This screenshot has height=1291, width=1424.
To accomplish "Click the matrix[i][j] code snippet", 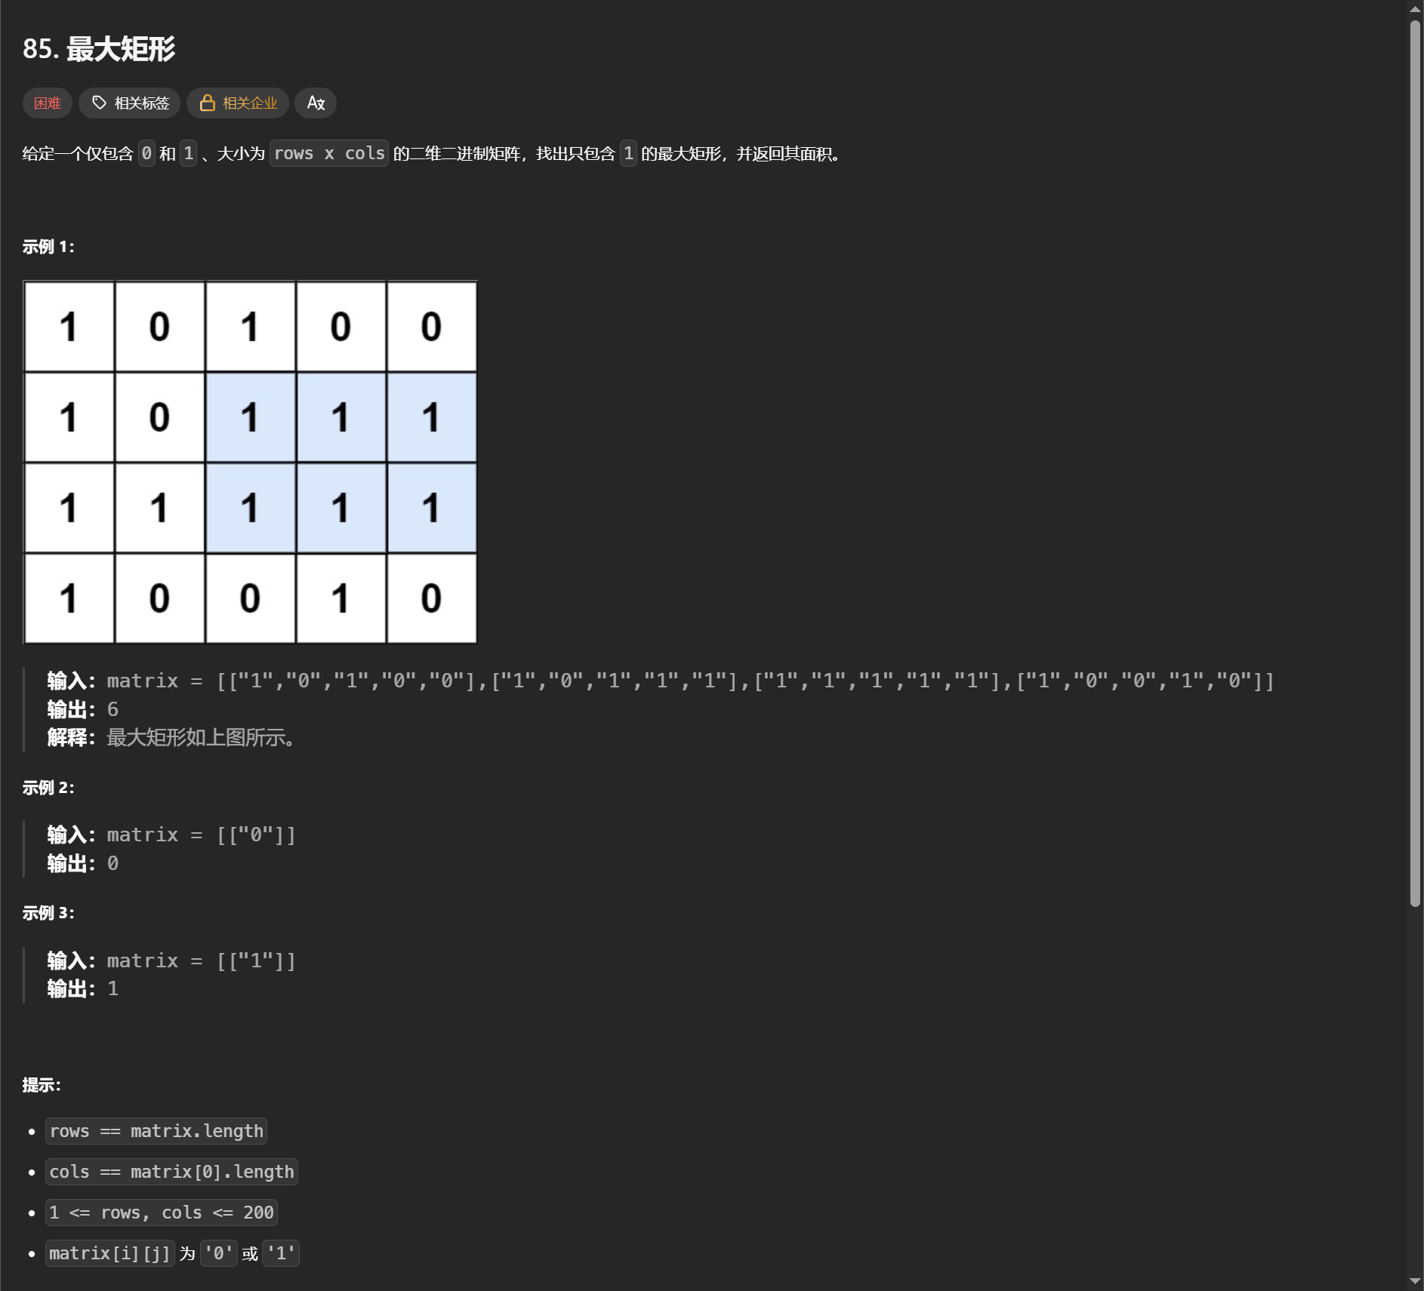I will coord(109,1253).
